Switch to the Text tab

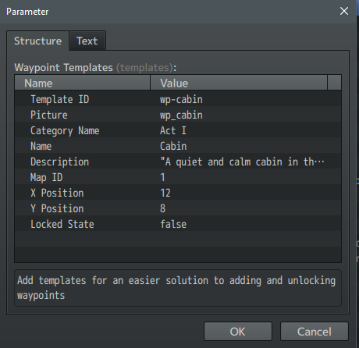click(87, 41)
